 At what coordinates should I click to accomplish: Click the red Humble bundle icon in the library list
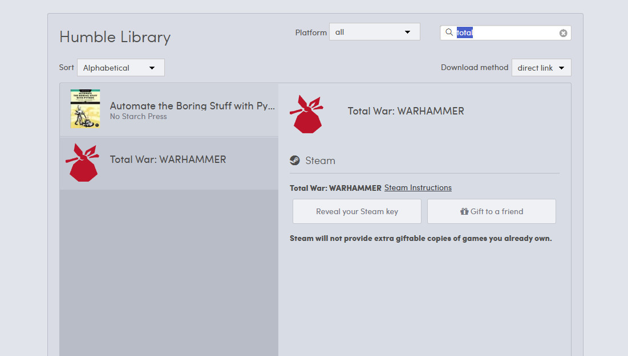[83, 163]
